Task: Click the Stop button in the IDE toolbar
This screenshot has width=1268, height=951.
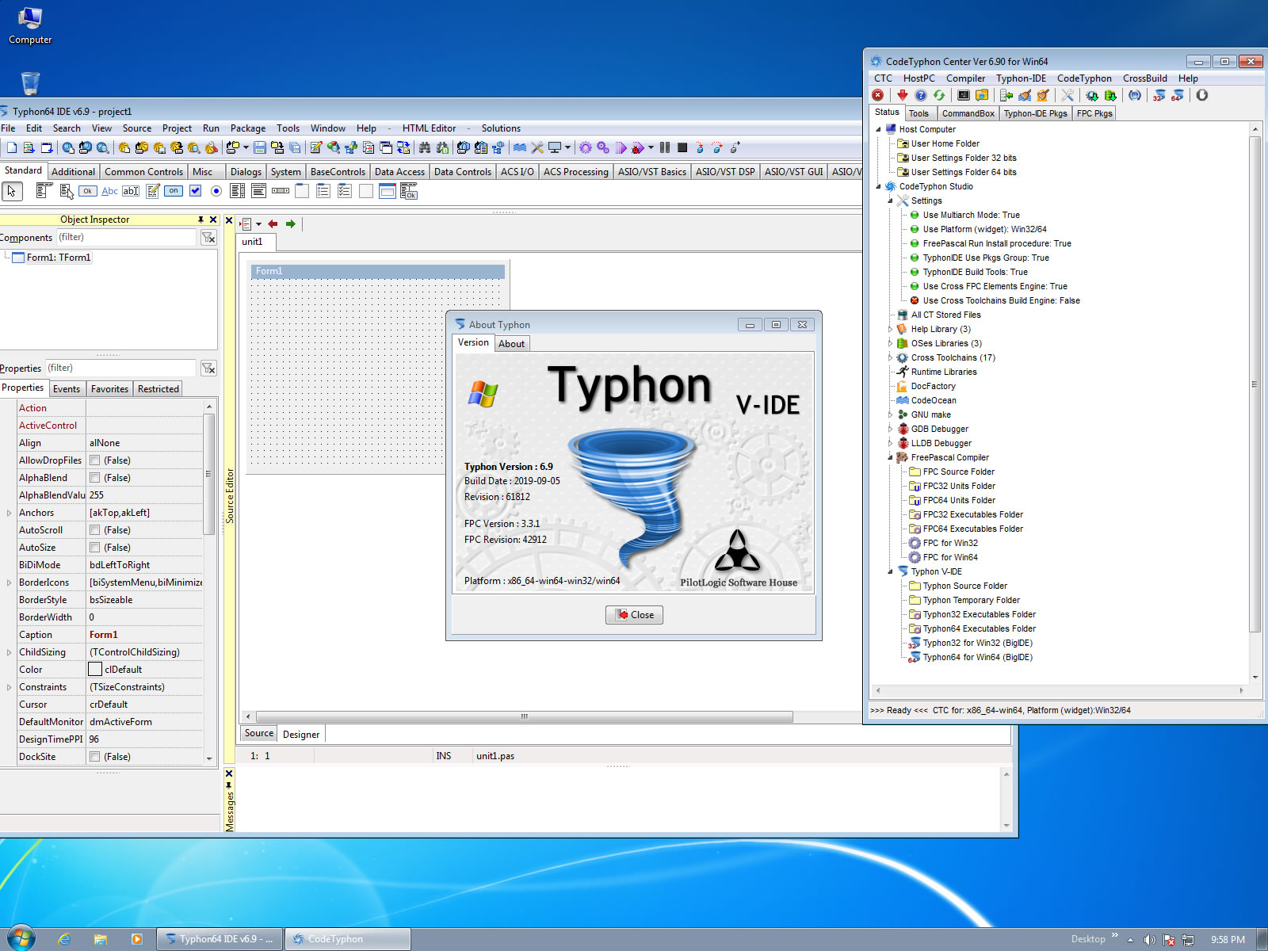Action: [x=682, y=147]
